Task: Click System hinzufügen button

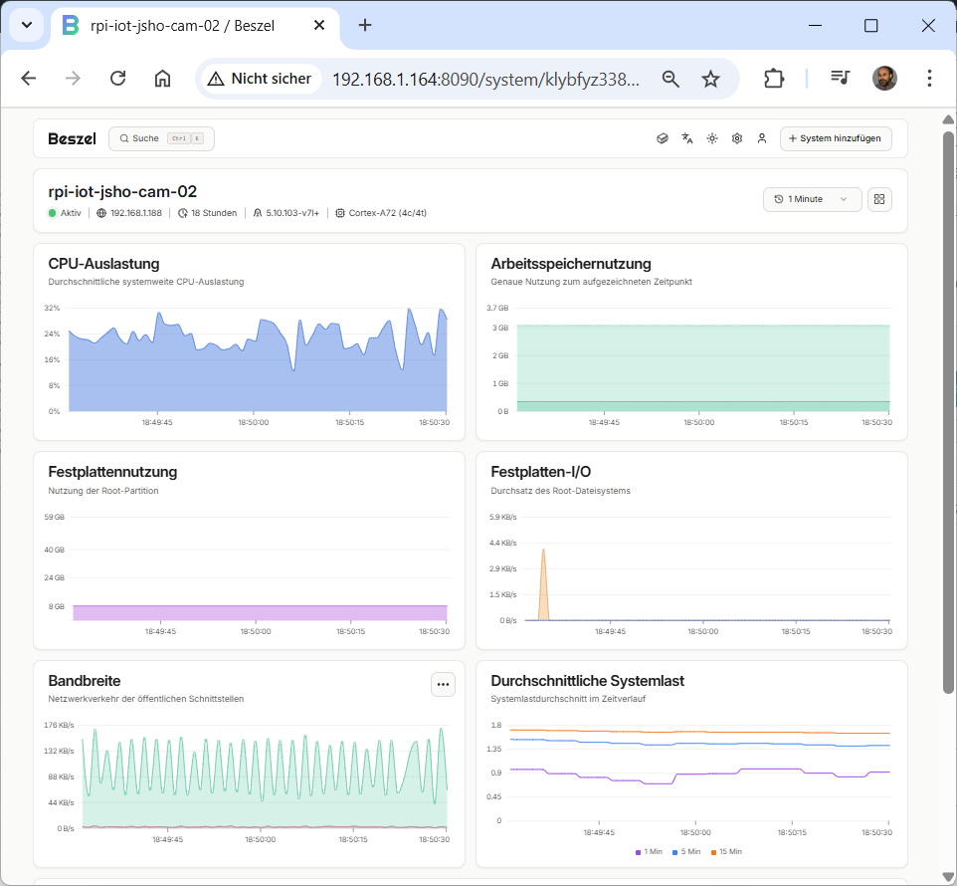Action: [x=836, y=139]
